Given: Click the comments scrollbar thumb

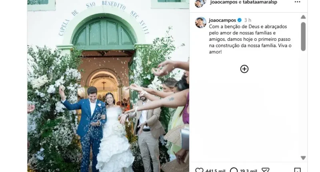Looking at the screenshot, I should [x=303, y=36].
